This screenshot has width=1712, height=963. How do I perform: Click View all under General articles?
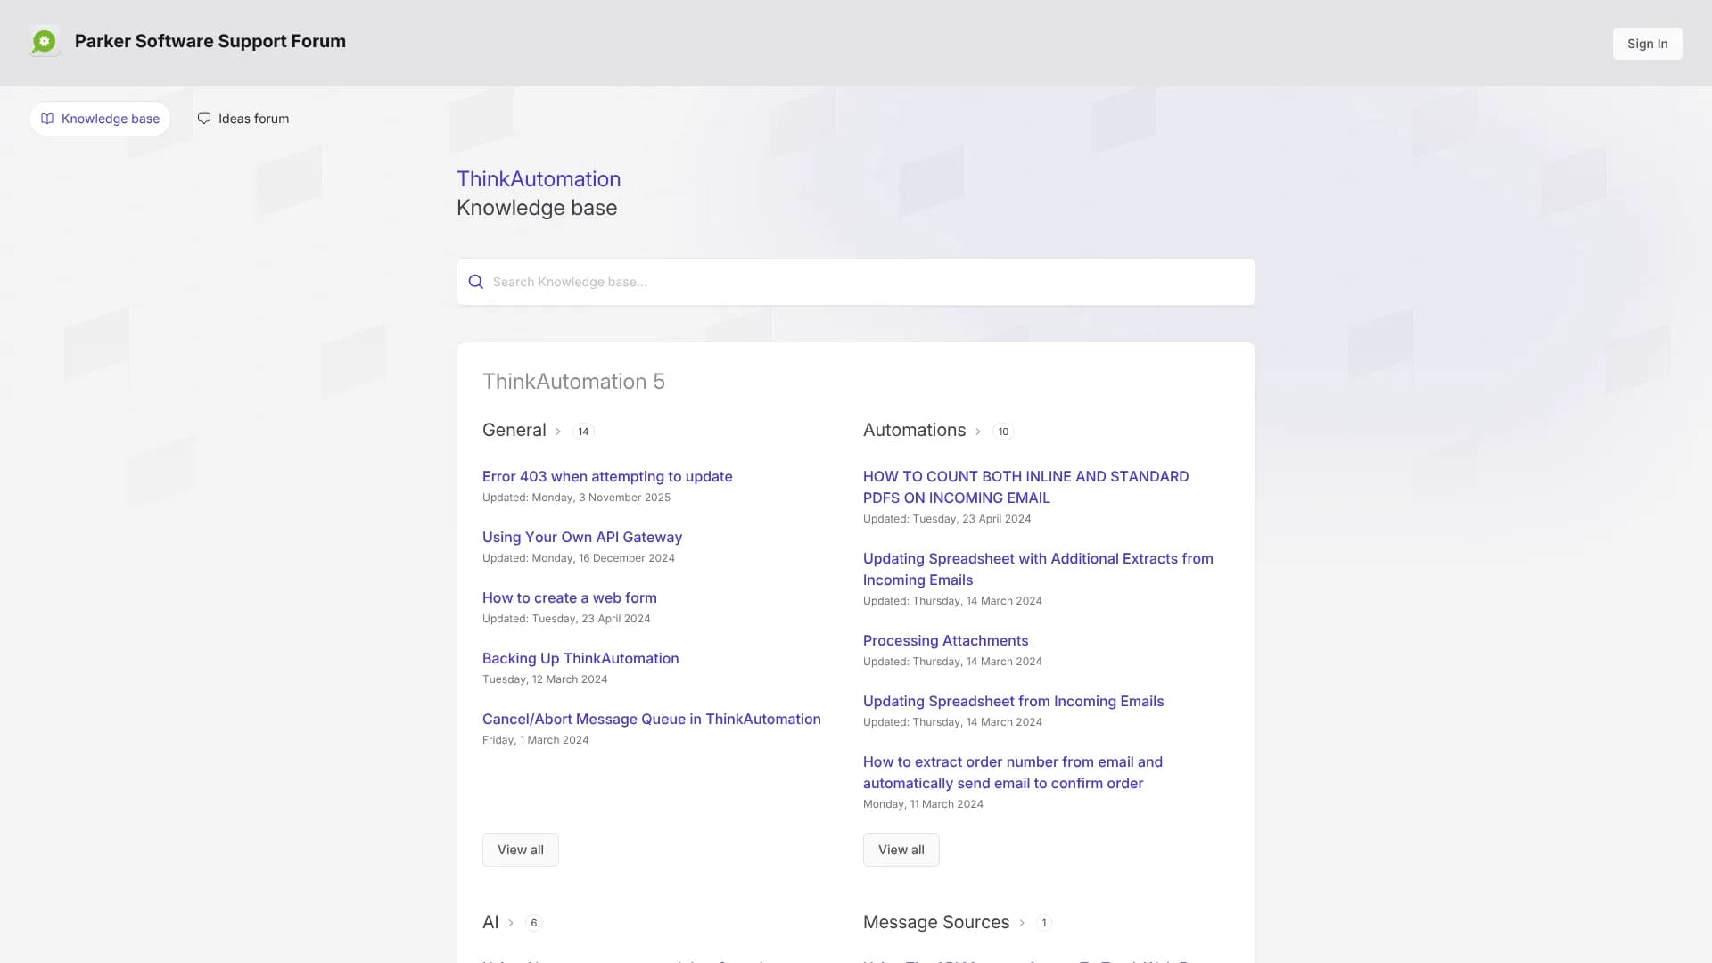(x=520, y=849)
